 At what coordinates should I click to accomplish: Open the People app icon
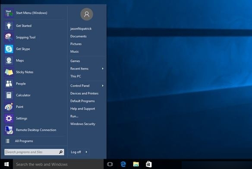[9, 83]
